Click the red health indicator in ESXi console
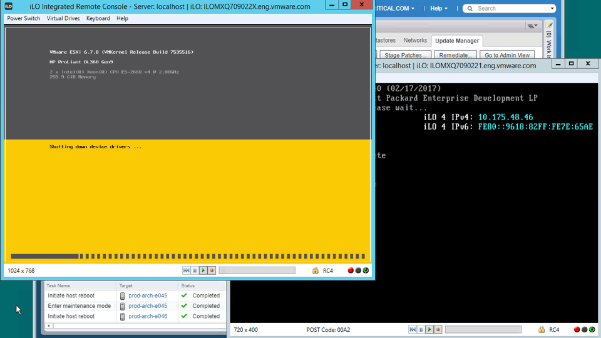Image resolution: width=601 pixels, height=338 pixels. [351, 270]
